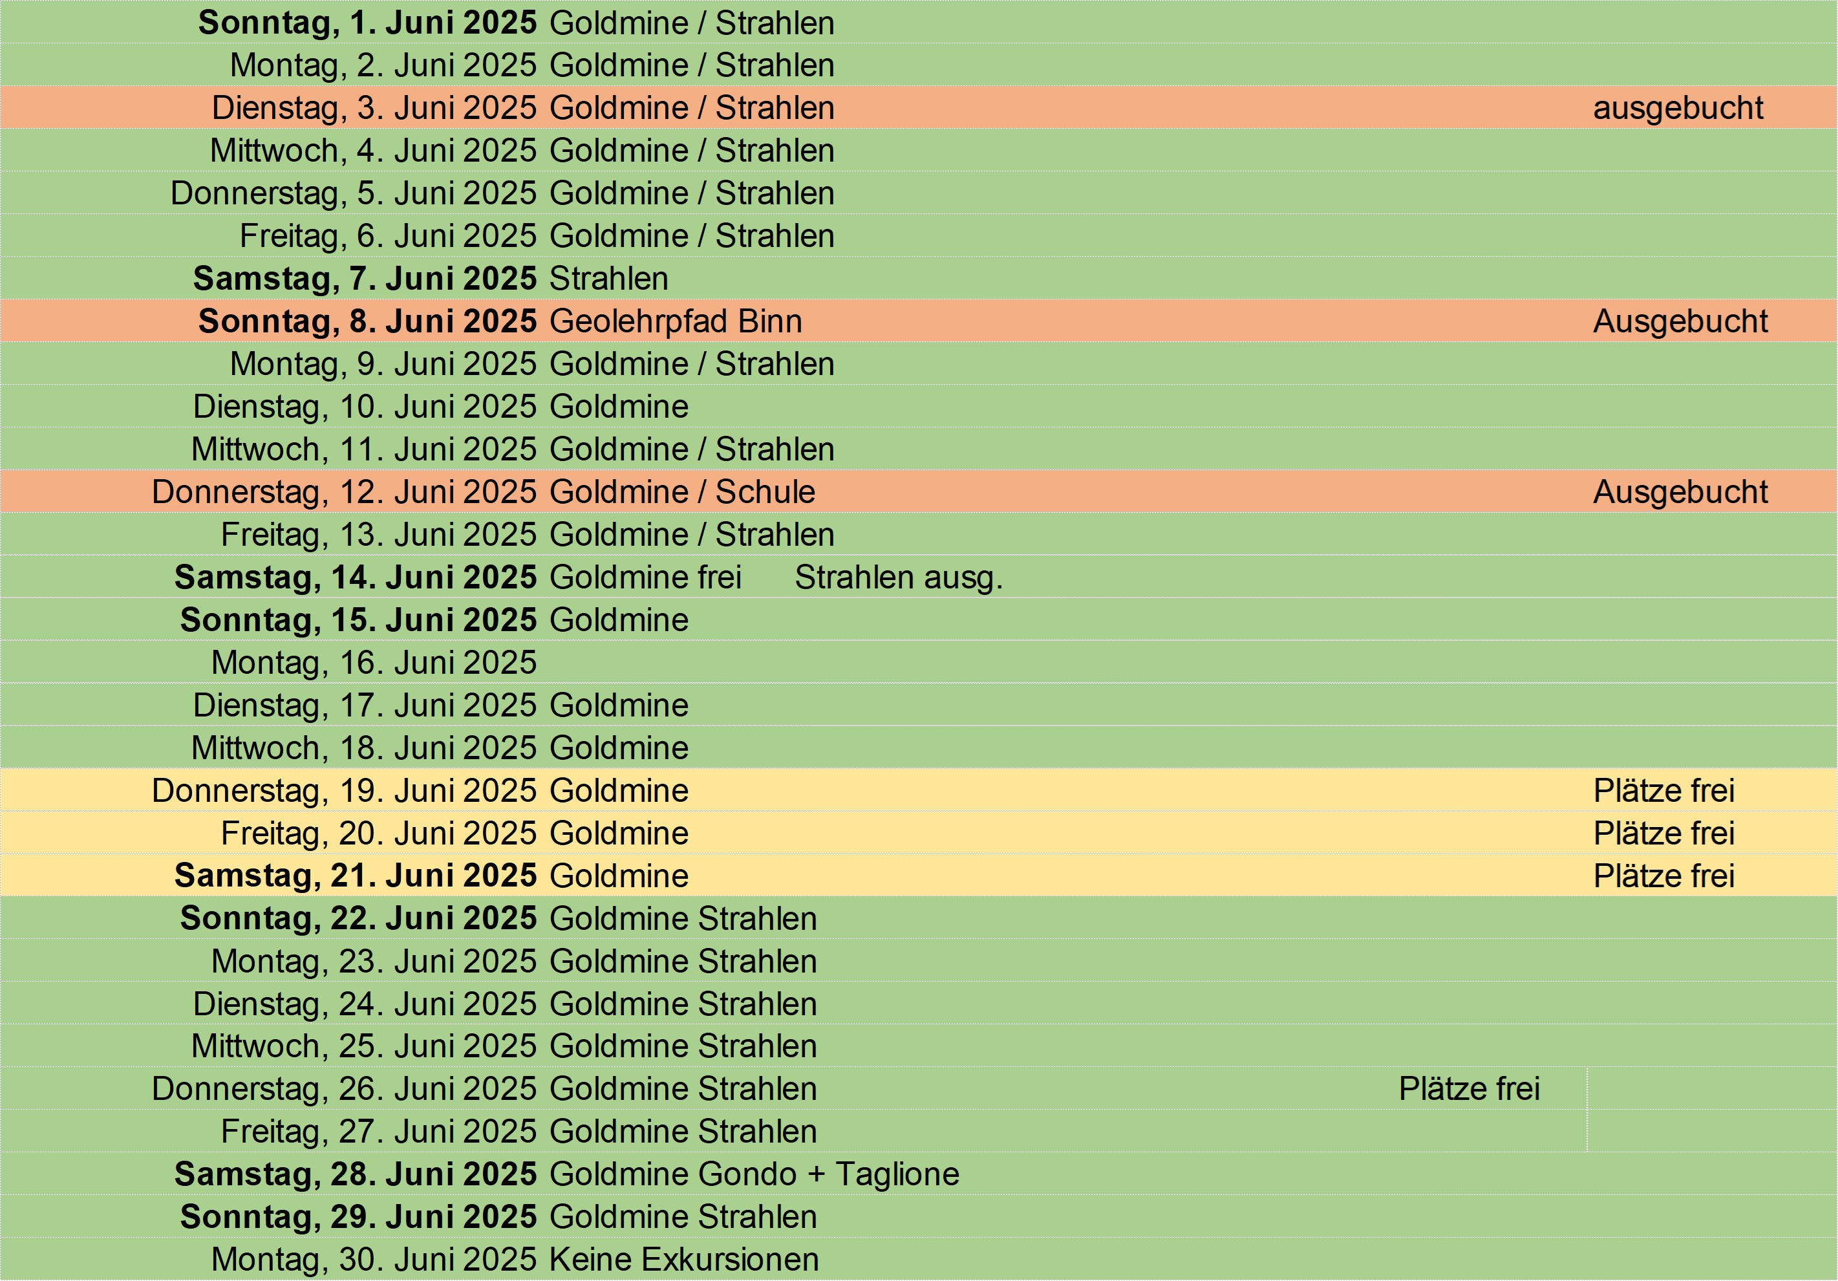Click 'Plätze frei' on Freitag 20. Juni row
This screenshot has height=1281, width=1838.
point(1663,834)
